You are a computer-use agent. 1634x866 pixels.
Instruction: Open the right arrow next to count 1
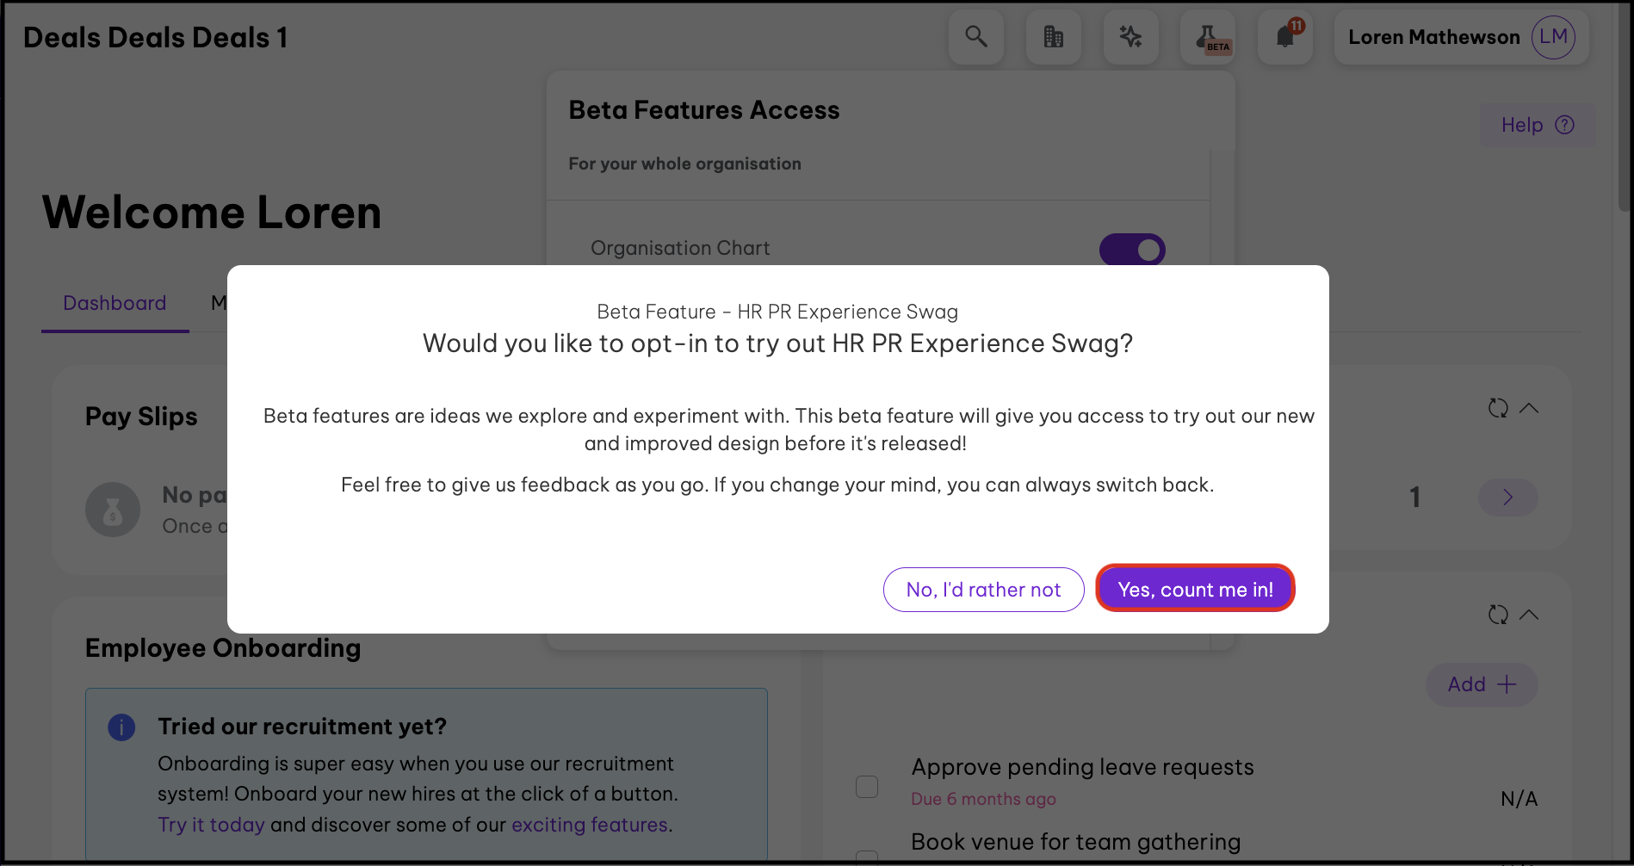click(x=1507, y=498)
